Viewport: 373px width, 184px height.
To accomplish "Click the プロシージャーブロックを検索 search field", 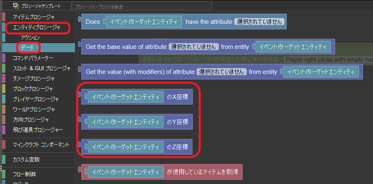I will pyautogui.click(x=142, y=7).
